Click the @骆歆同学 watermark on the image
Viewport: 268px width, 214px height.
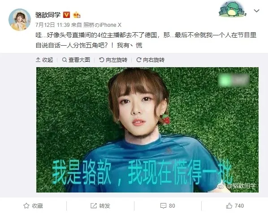click(237, 186)
